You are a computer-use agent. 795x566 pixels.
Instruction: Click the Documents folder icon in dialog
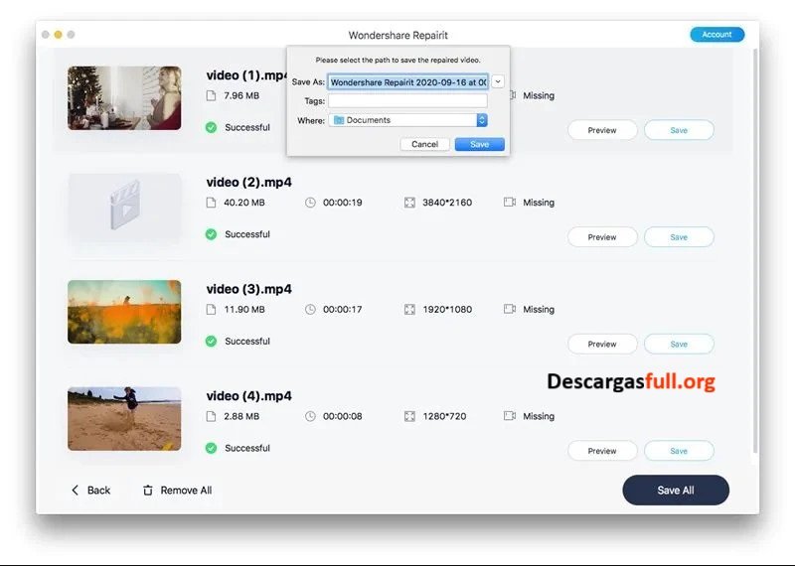click(x=339, y=120)
